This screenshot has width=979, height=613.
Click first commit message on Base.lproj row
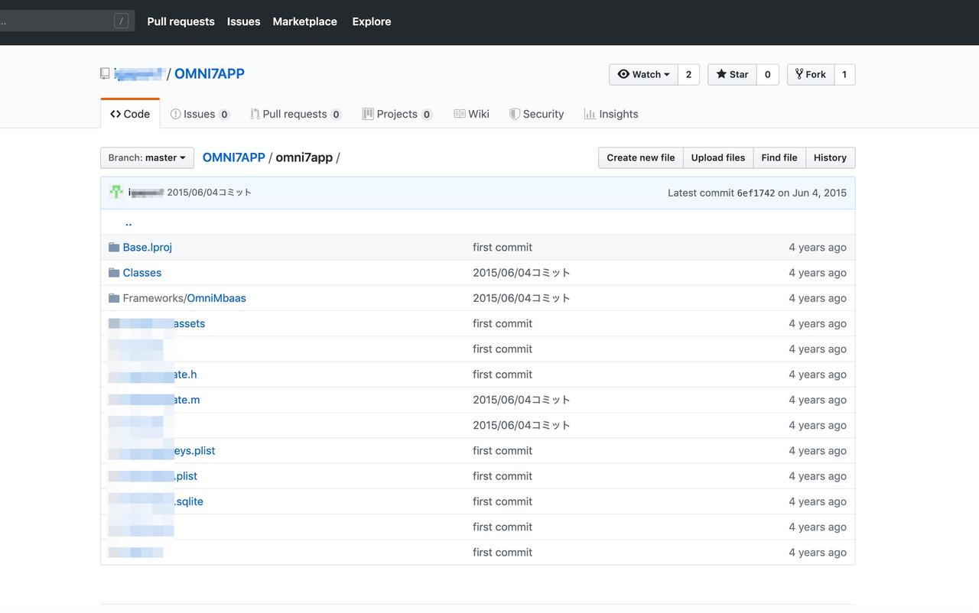pyautogui.click(x=503, y=248)
